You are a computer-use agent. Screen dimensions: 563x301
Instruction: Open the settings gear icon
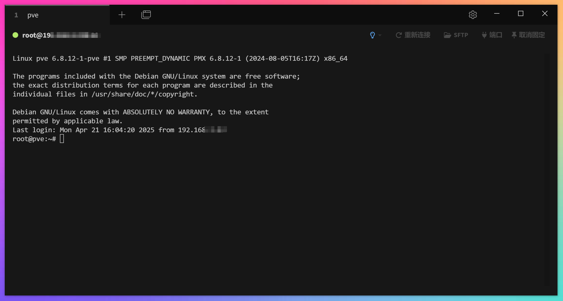pos(473,15)
